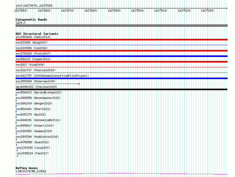Click the black bar of dgv4496n152

coord(121,89)
